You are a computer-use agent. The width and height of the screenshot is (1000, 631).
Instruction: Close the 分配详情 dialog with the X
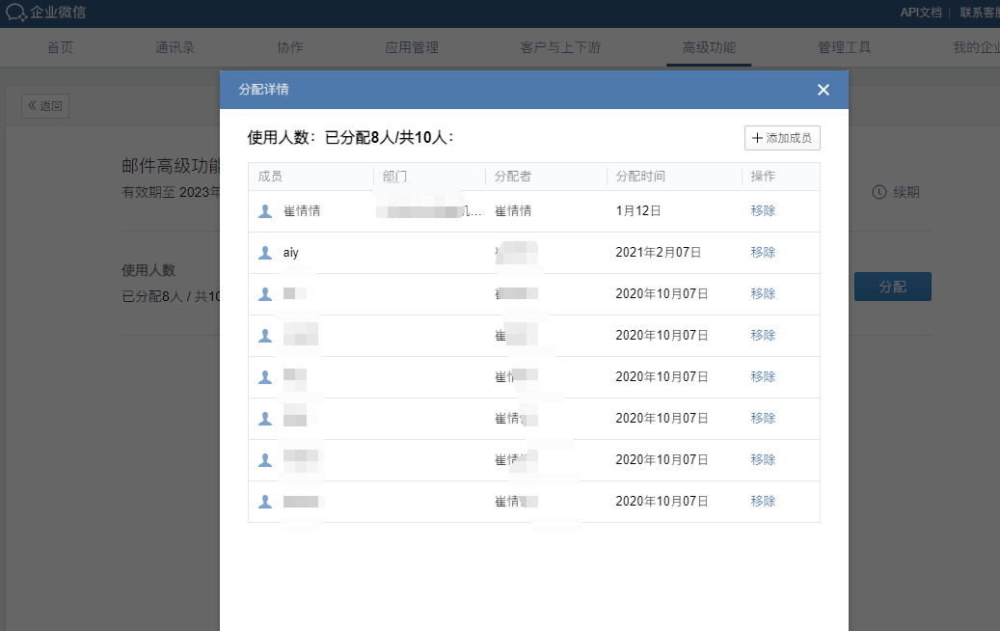click(x=824, y=89)
